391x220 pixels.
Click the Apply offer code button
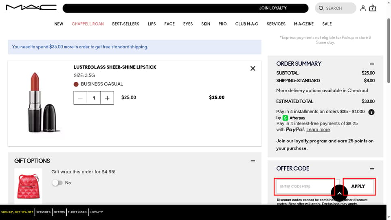pyautogui.click(x=358, y=186)
